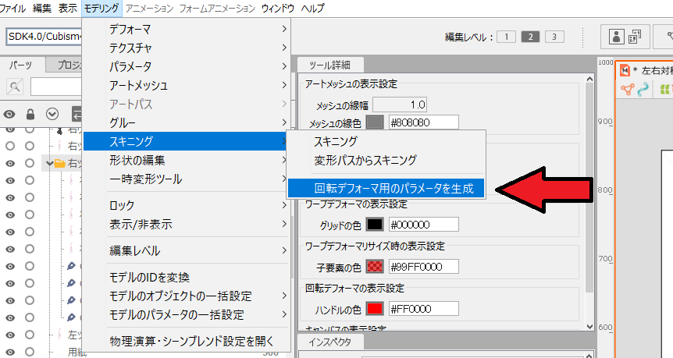
Task: Click the search filter icon in the Parts panel
Action: click(15, 87)
